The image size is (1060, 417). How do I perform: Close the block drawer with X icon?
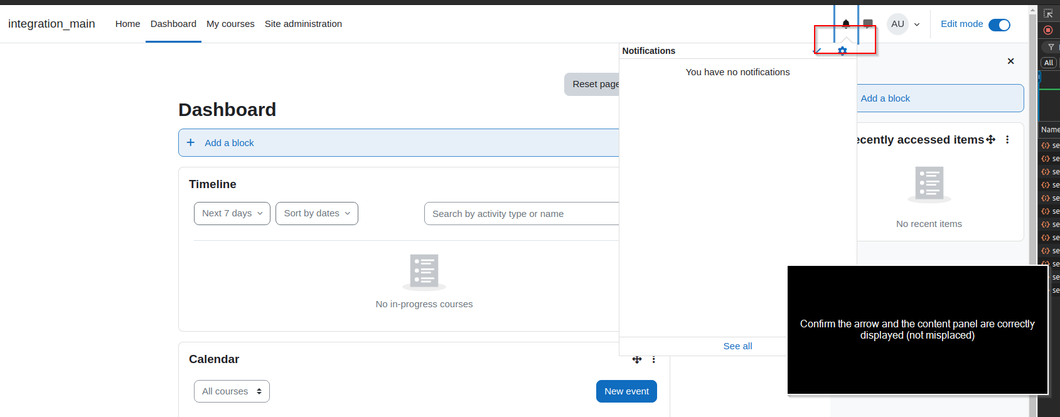(1010, 61)
